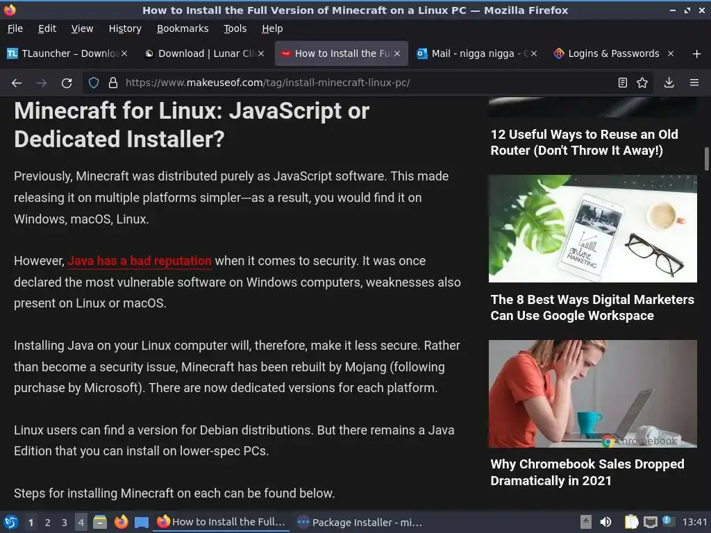Click the show desktop taskbar icon
This screenshot has height=533, width=711.
[142, 523]
